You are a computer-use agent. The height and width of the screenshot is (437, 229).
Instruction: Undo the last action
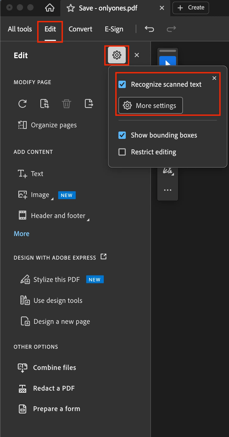pos(149,29)
